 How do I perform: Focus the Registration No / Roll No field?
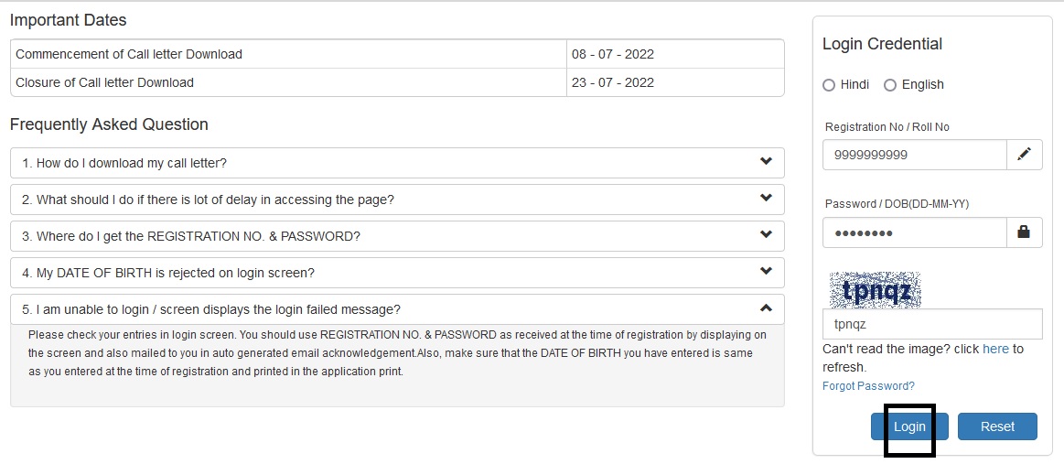tap(915, 155)
